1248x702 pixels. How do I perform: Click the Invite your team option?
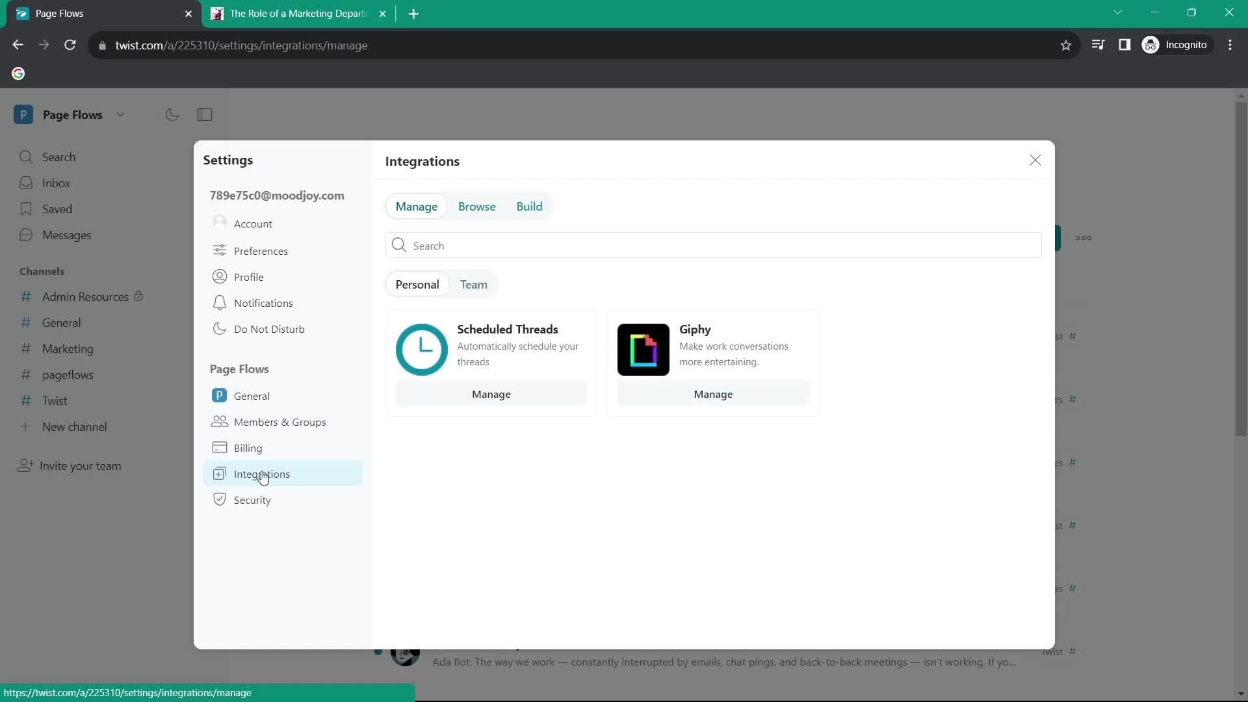coord(81,465)
